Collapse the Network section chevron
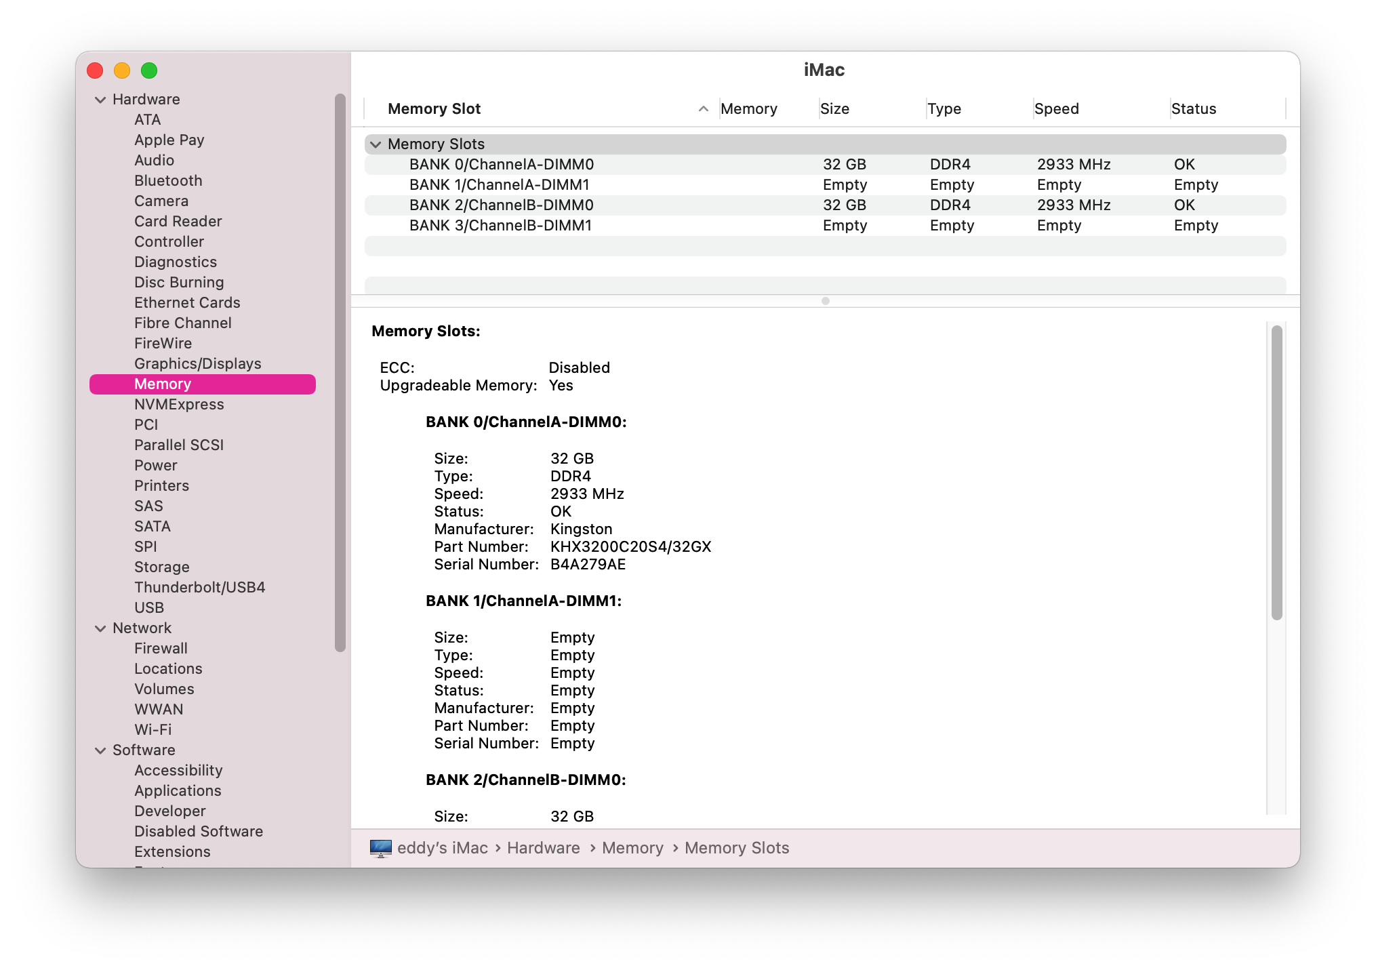 (x=100, y=628)
